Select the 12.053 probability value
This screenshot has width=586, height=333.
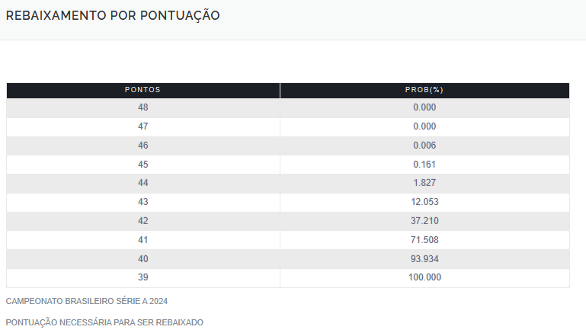tap(424, 202)
